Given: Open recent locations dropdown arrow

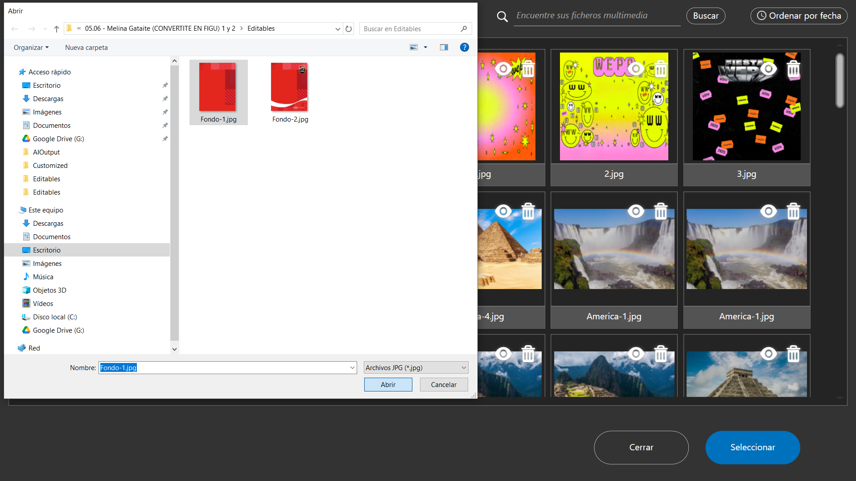Looking at the screenshot, I should click(x=45, y=29).
